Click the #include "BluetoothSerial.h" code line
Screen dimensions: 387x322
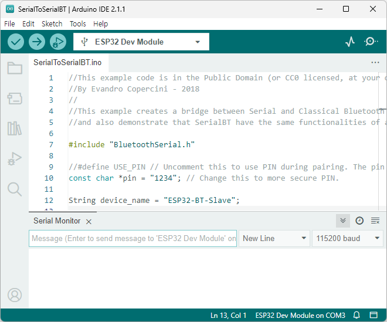coord(131,144)
